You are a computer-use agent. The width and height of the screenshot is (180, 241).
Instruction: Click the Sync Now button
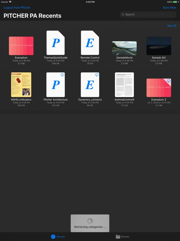(169, 8)
